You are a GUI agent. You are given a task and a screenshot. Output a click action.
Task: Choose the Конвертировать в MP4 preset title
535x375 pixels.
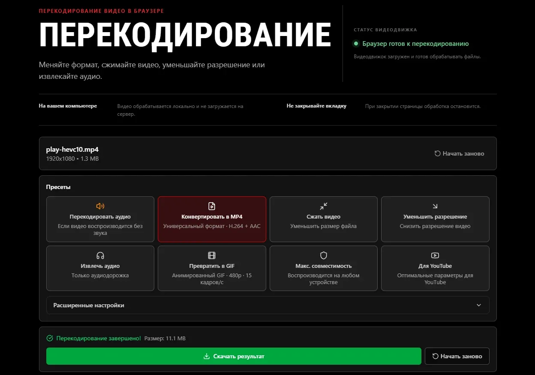tap(212, 217)
